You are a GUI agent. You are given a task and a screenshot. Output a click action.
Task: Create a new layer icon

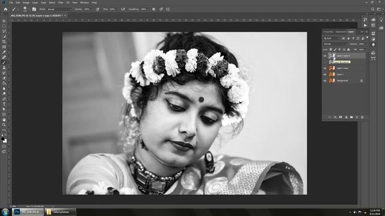(357, 118)
